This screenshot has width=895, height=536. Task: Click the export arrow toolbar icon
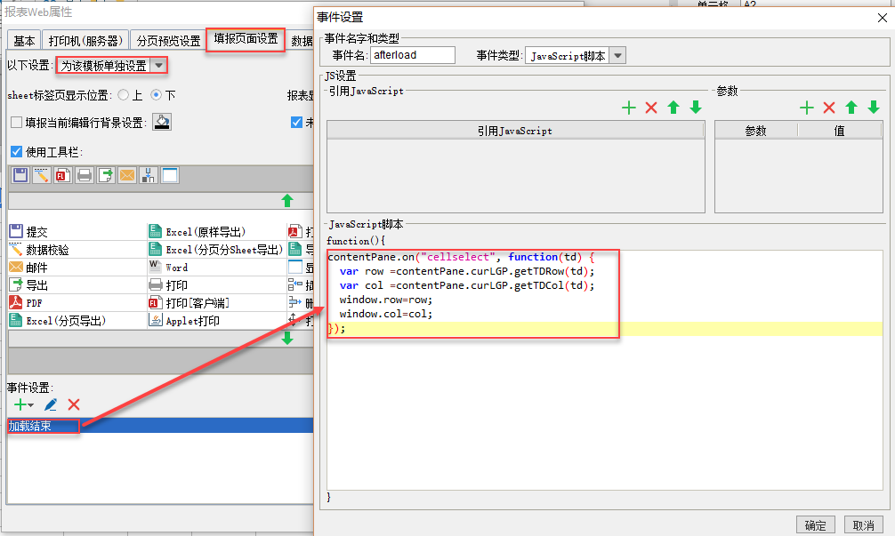(106, 175)
